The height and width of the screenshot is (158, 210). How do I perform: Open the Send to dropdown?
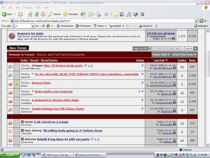(145, 26)
